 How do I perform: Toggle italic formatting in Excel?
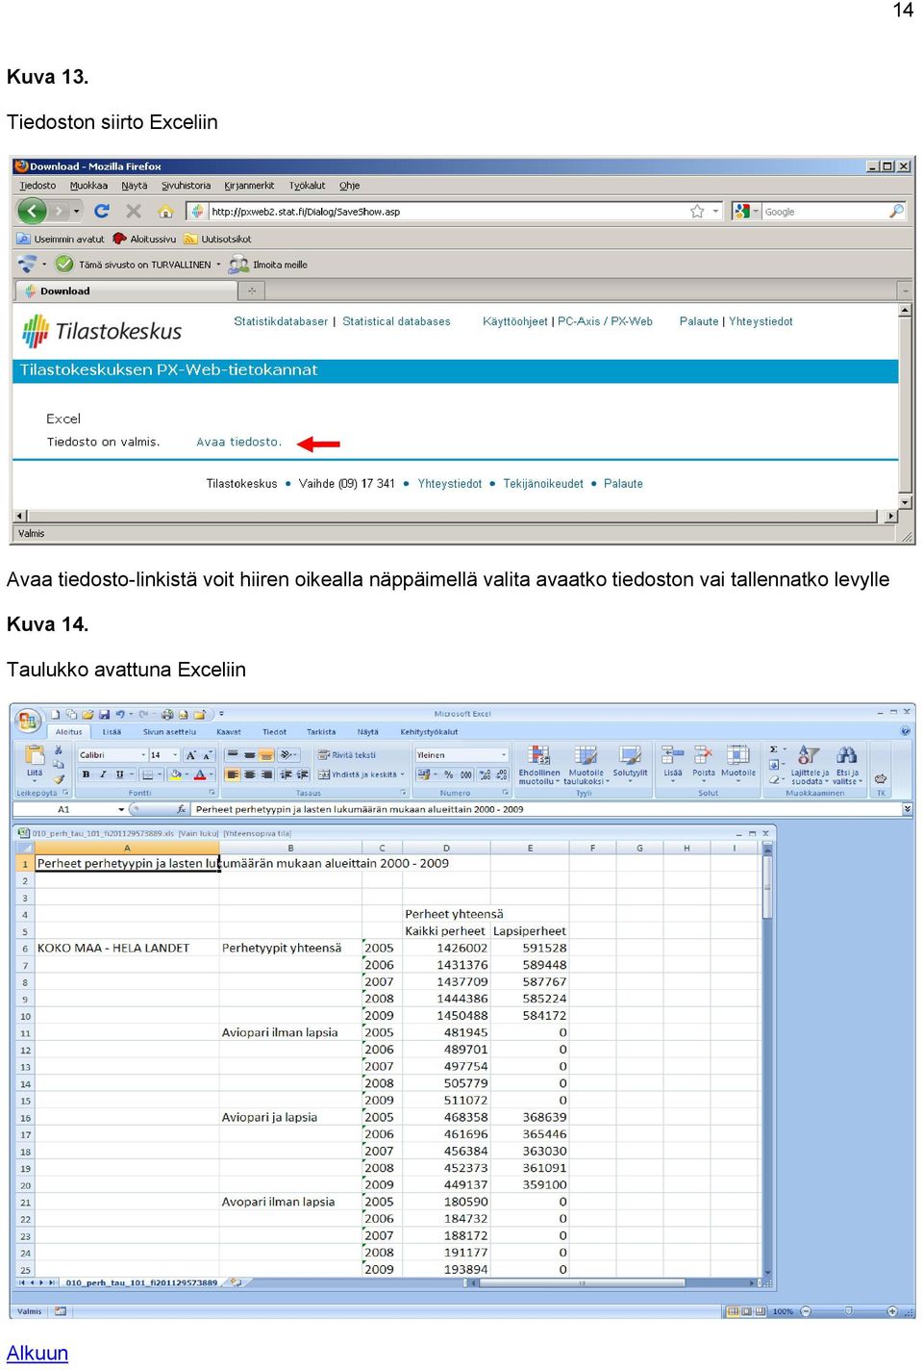pos(103,774)
